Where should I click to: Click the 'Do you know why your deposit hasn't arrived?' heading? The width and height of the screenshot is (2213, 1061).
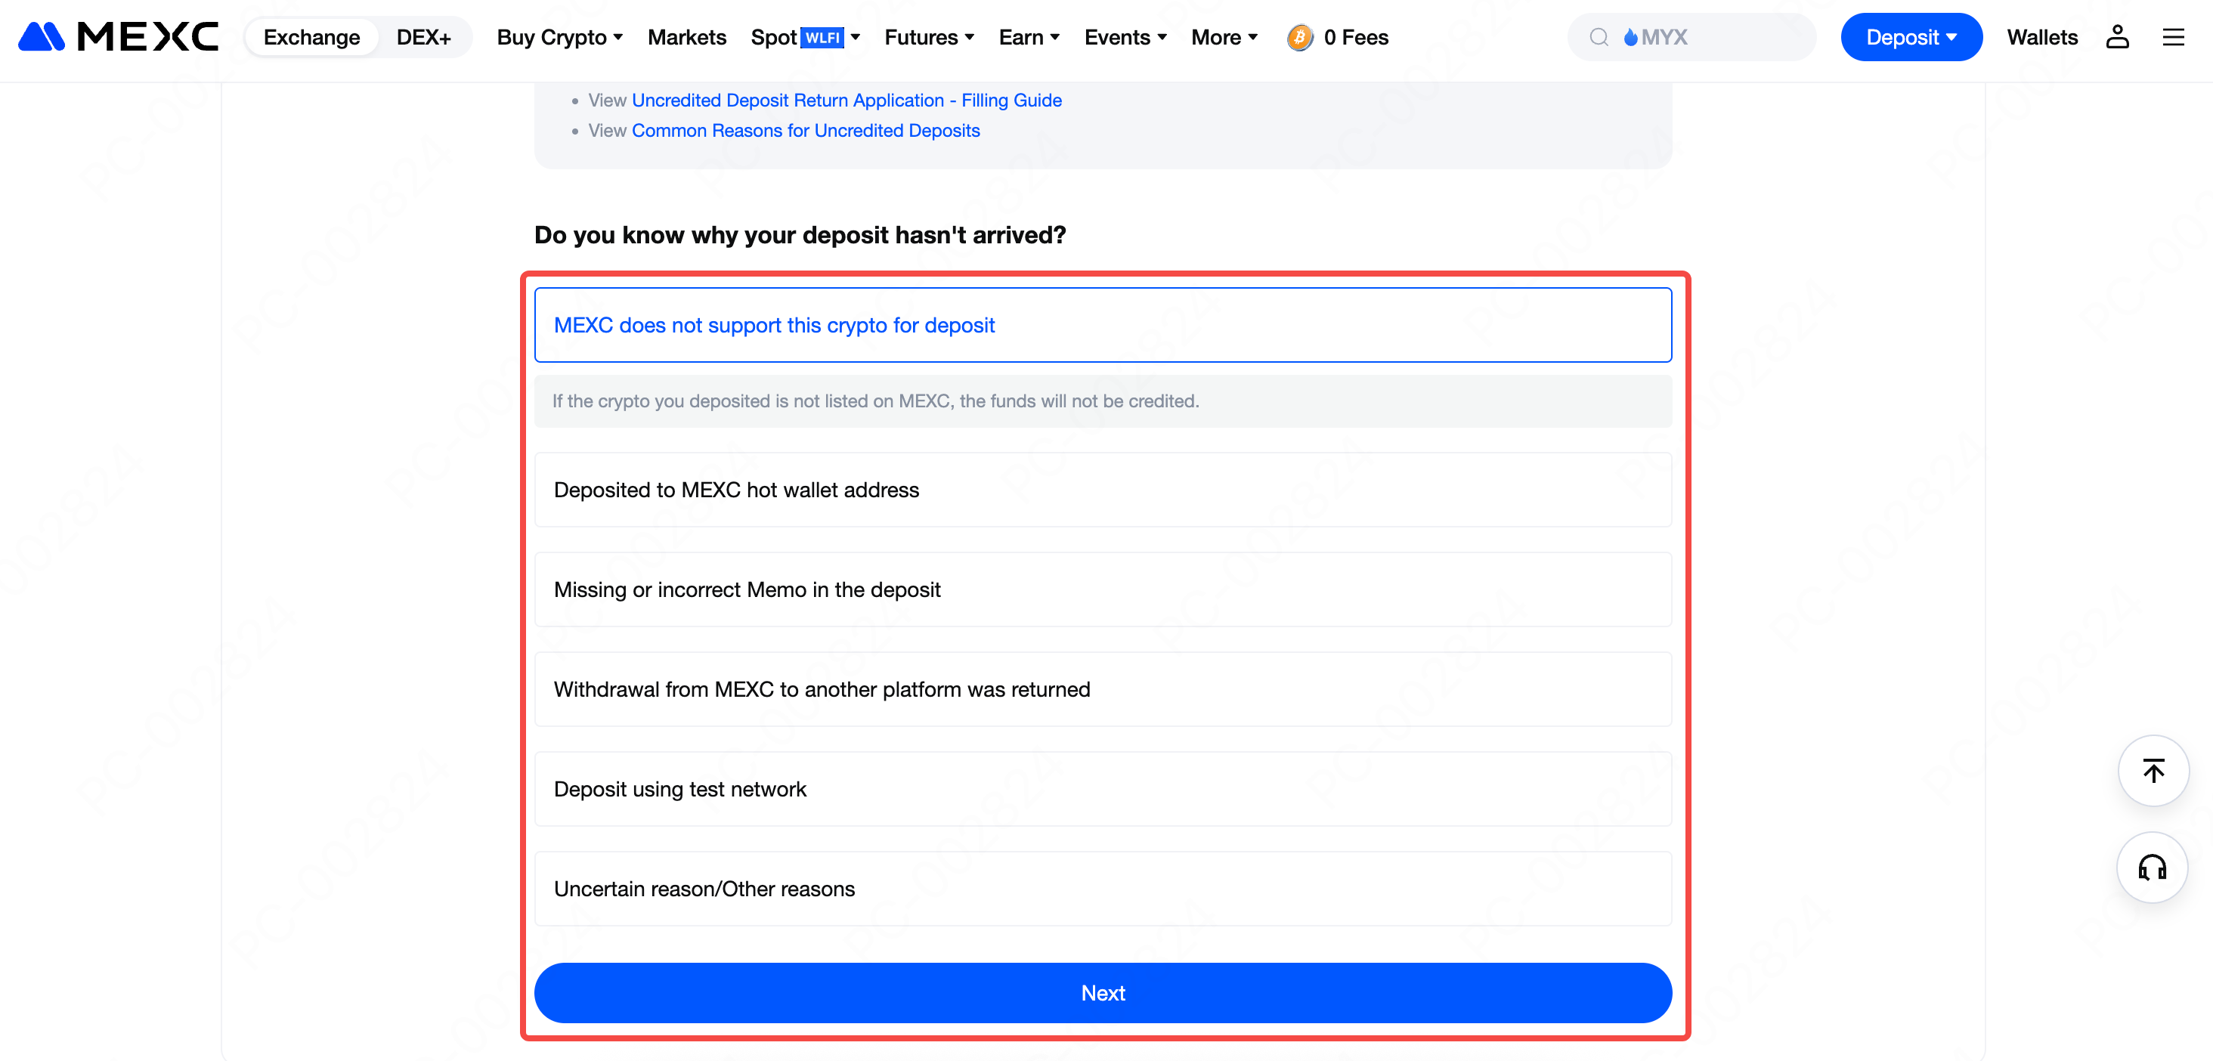pyautogui.click(x=799, y=234)
